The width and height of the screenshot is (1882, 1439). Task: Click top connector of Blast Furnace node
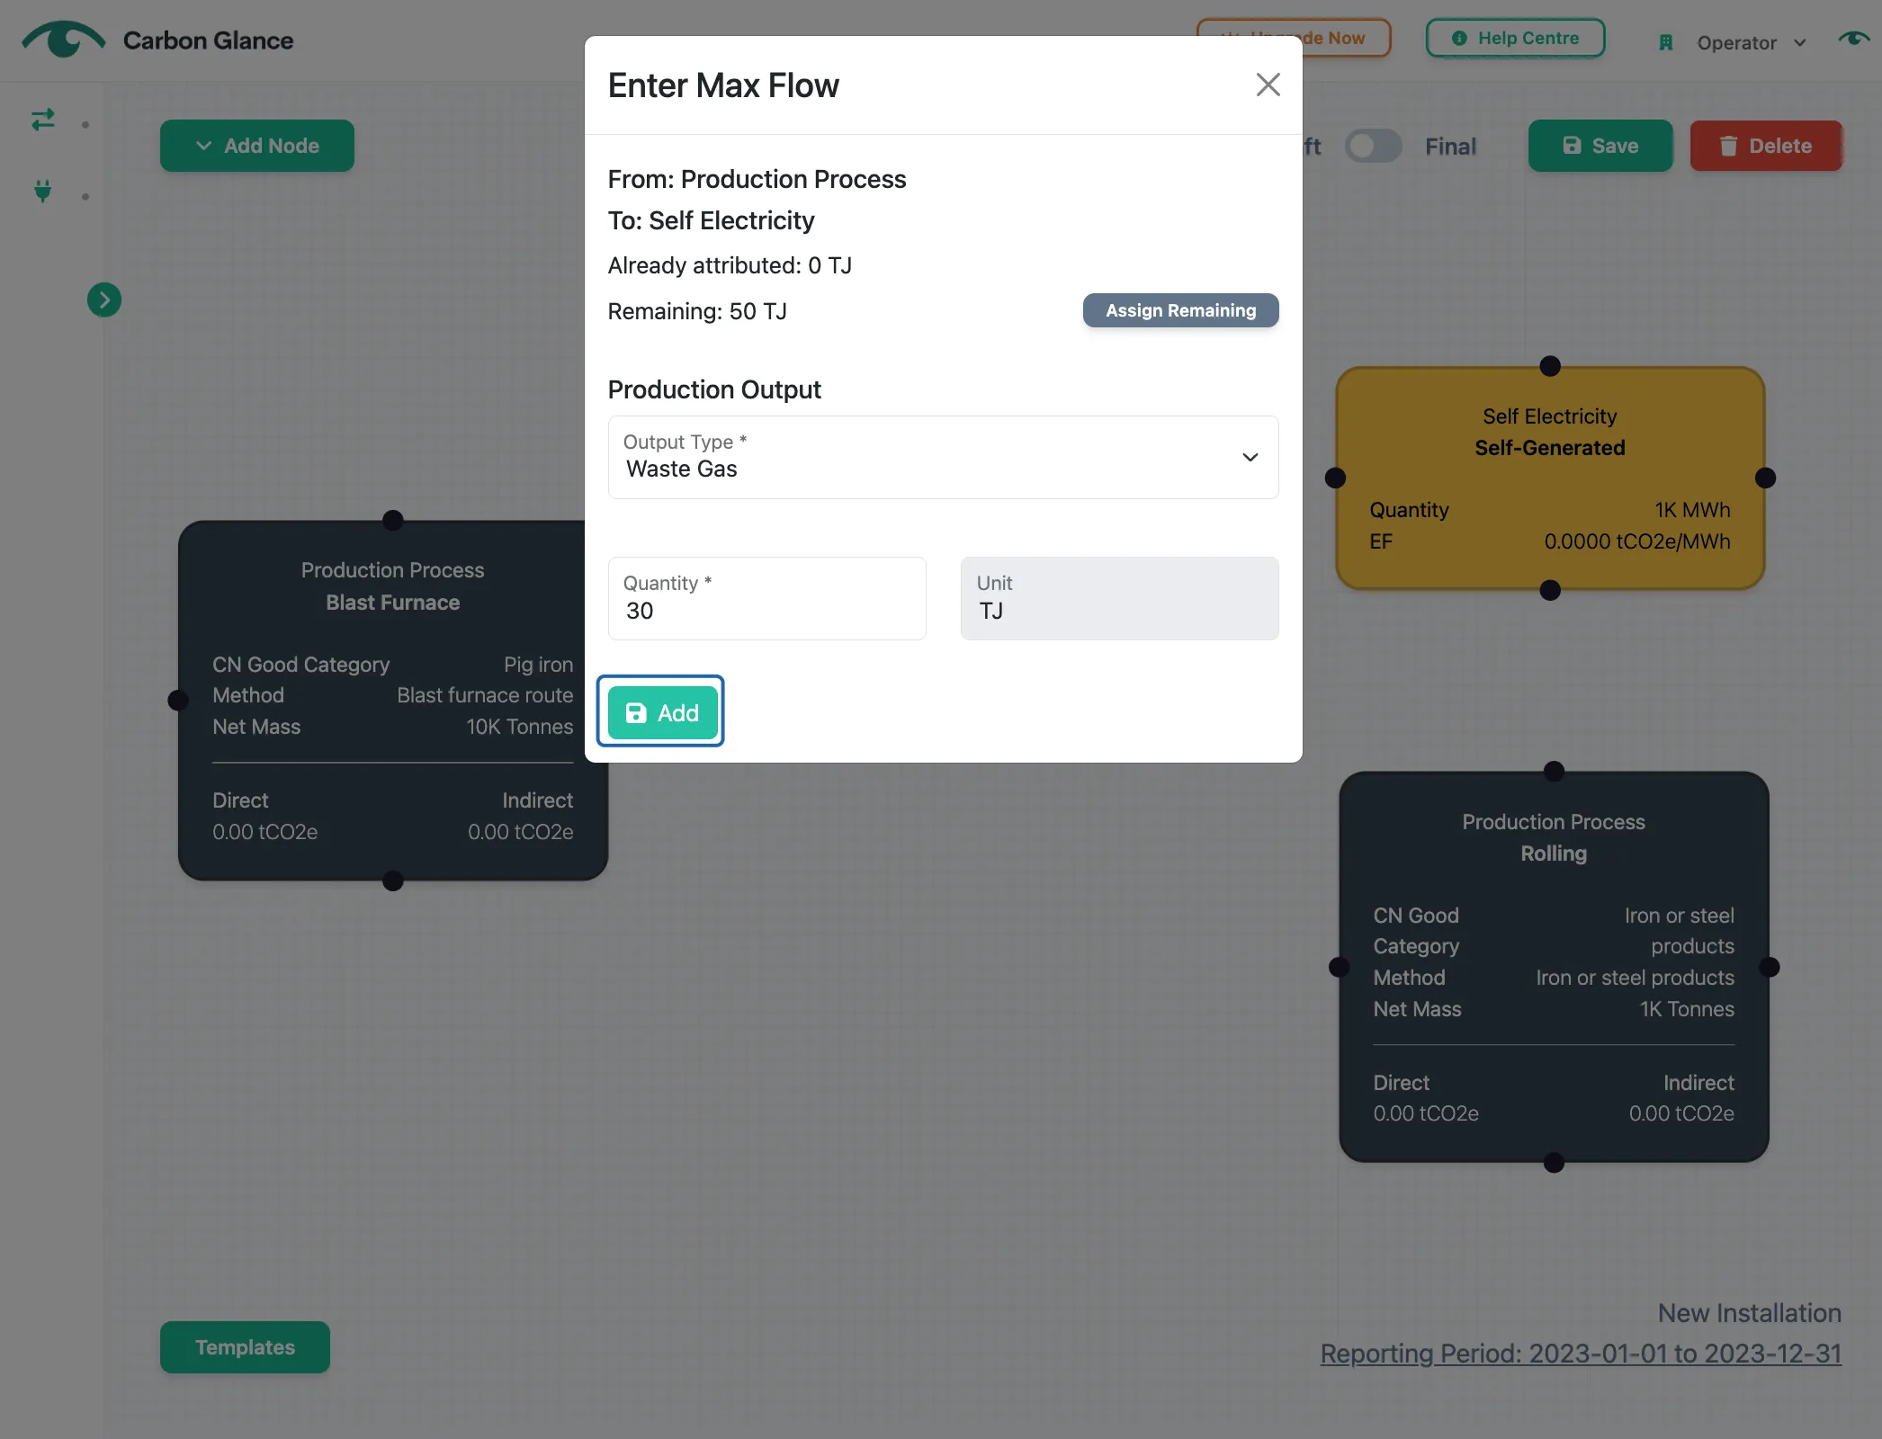(393, 520)
